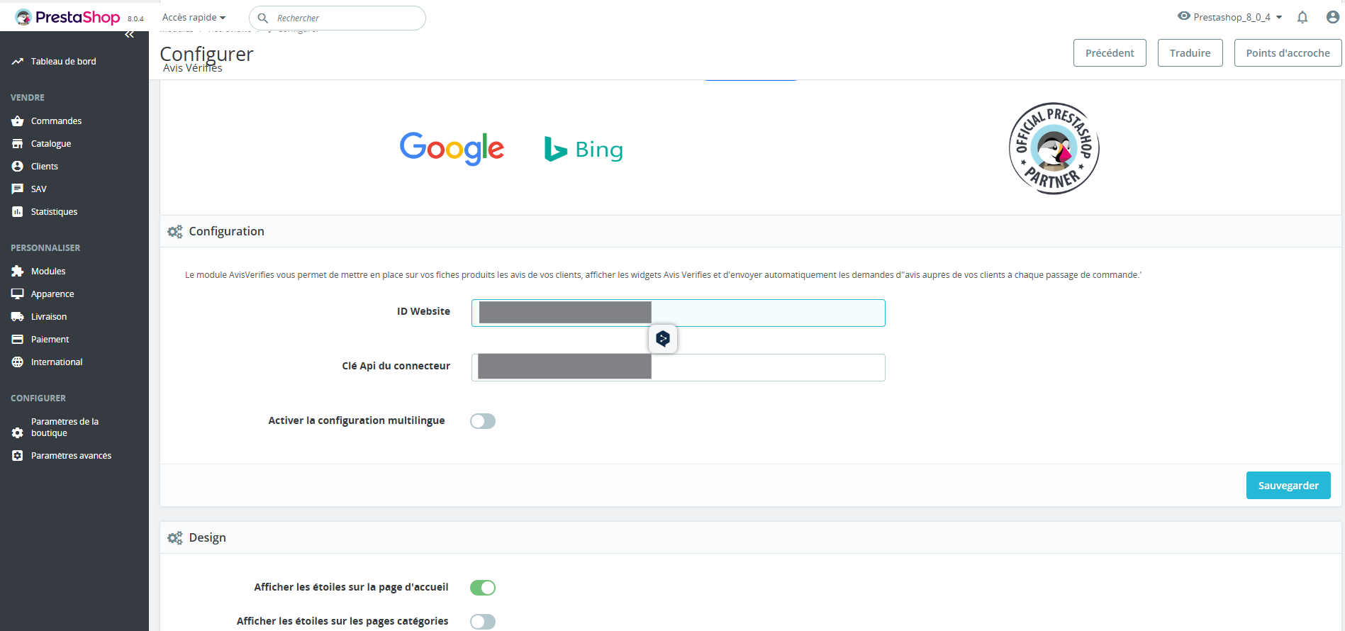Open Paramètres avancés in sidebar
The image size is (1345, 631).
pos(71,456)
